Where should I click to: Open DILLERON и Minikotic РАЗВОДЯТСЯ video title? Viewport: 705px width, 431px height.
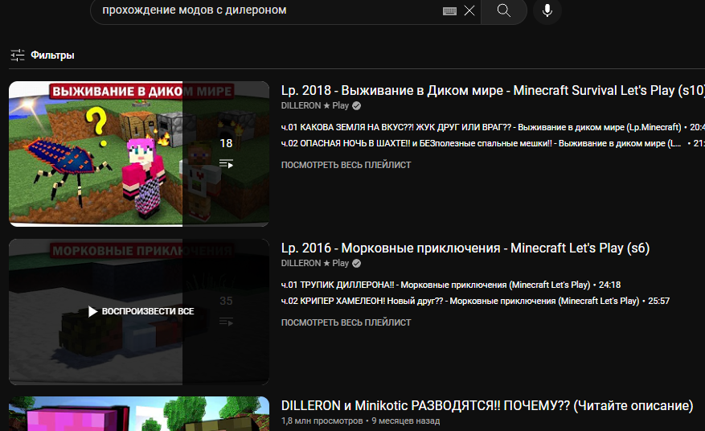tap(487, 405)
